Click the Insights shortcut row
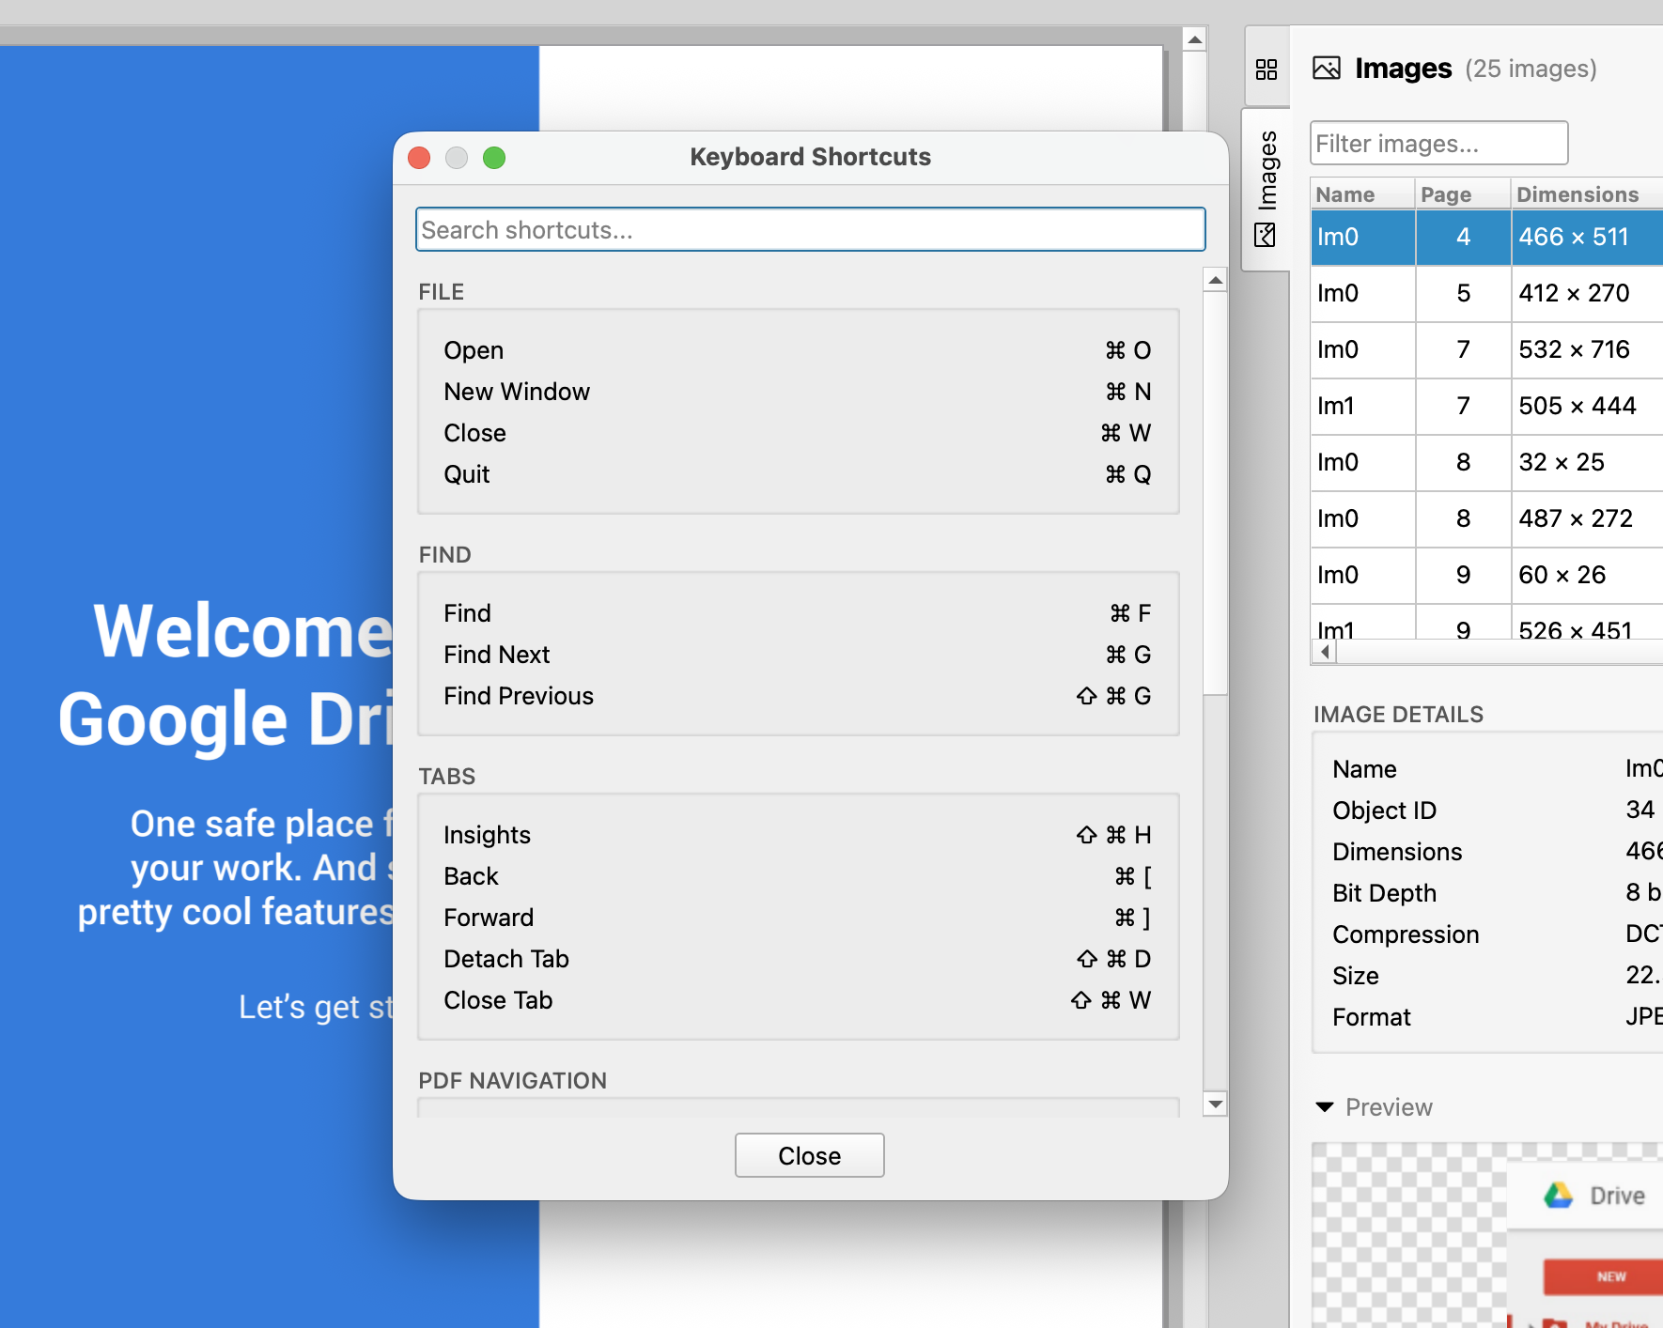Screen dimensions: 1663x1328 click(x=798, y=835)
